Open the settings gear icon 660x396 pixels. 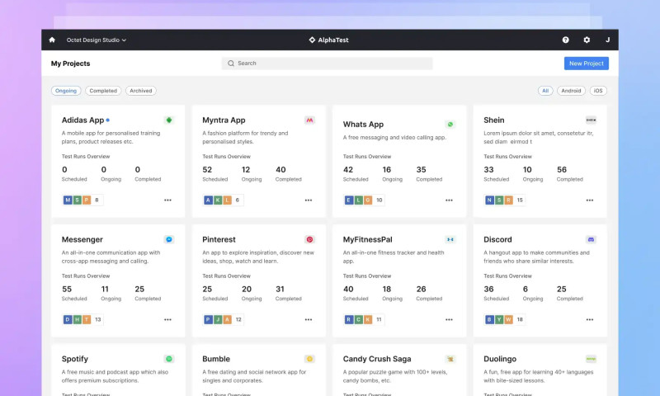[x=587, y=40]
